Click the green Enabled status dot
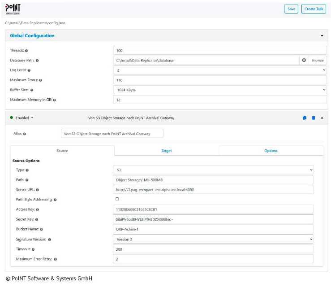The image size is (331, 292). coord(11,118)
